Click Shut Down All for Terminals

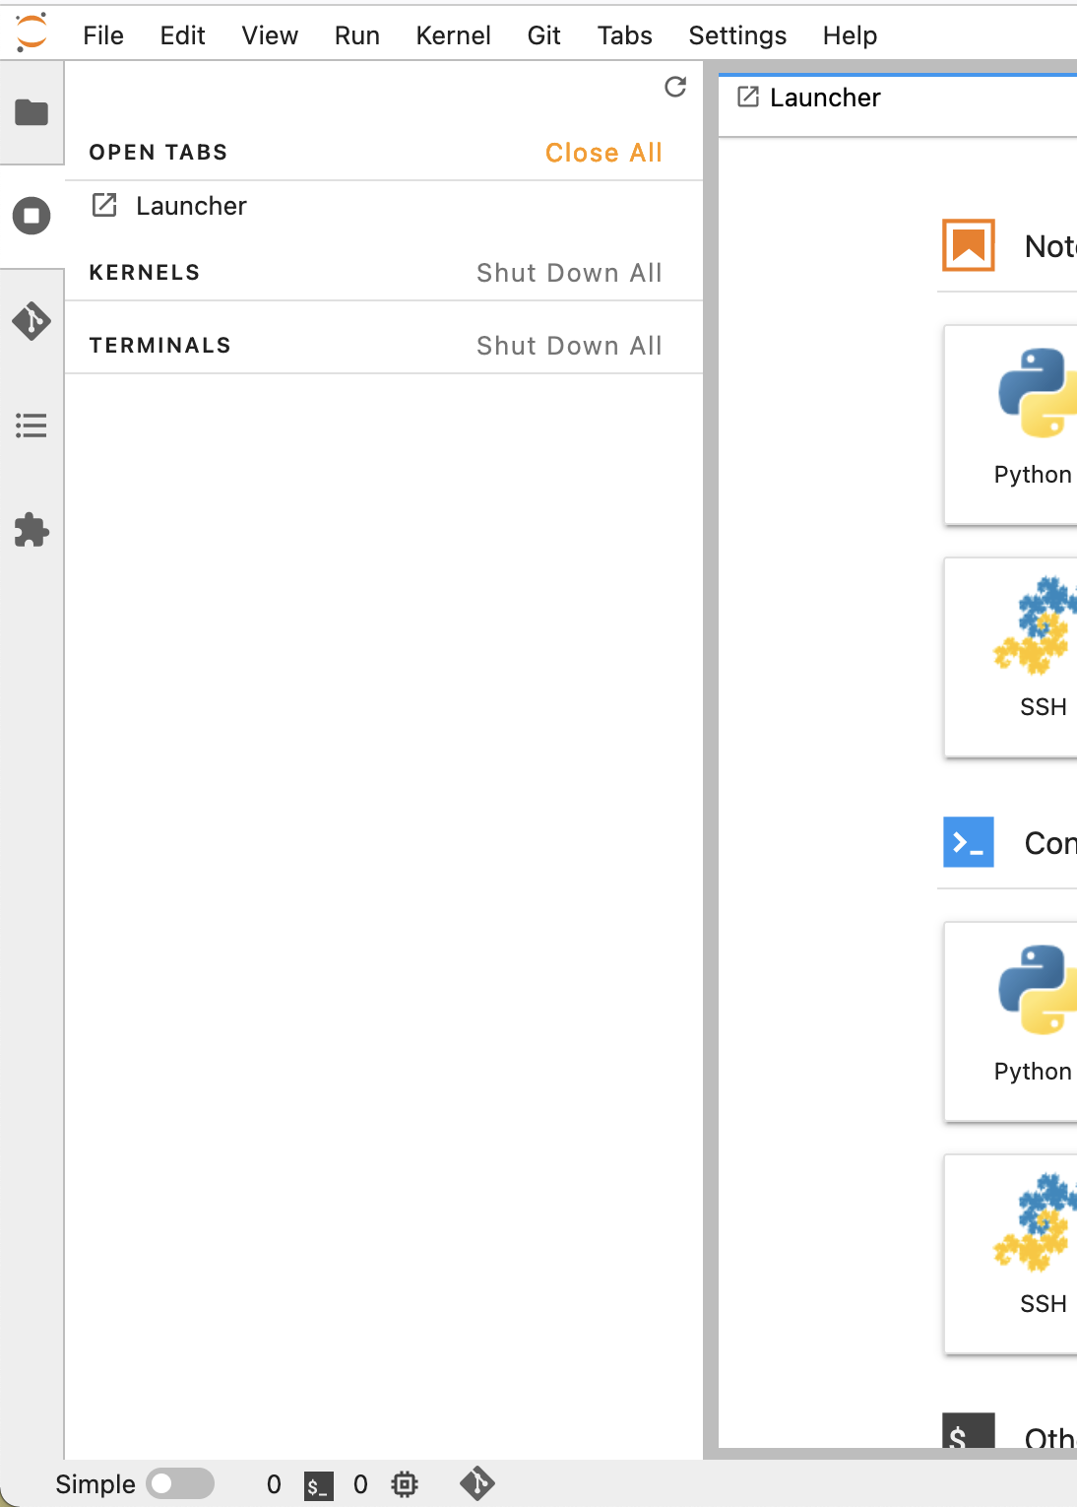click(x=569, y=346)
